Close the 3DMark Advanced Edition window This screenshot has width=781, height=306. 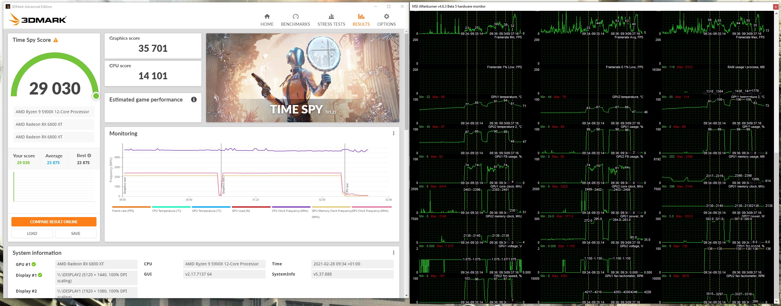[x=402, y=6]
